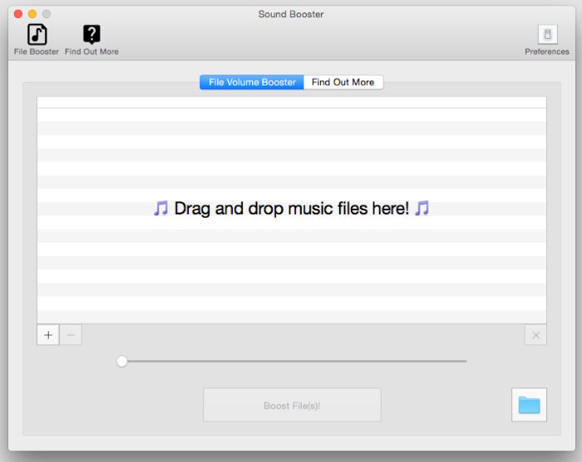Click the volume boost slider handle
Screen dimensions: 582x462
coord(121,361)
